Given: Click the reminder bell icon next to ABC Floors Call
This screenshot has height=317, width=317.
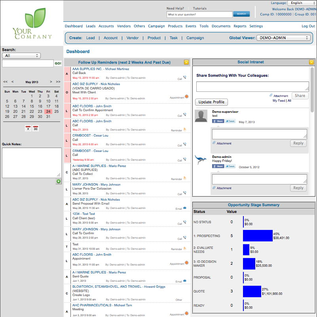Looking at the screenshot, I should pos(185,129).
